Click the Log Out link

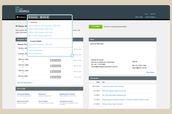tap(153, 14)
